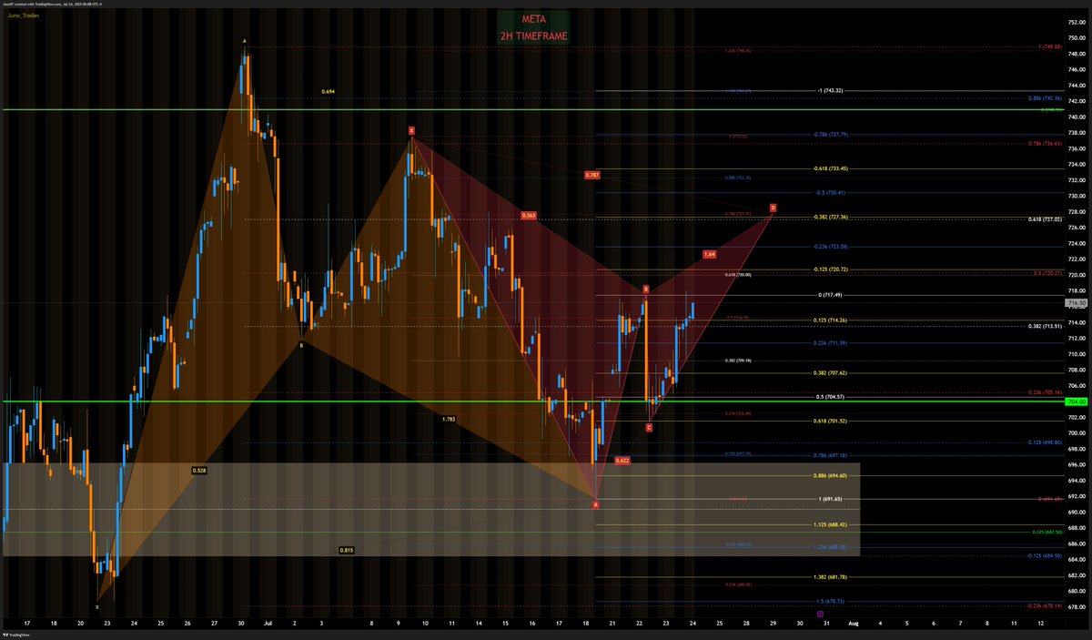
Task: Click the 0.528 ratio label
Action: click(198, 471)
